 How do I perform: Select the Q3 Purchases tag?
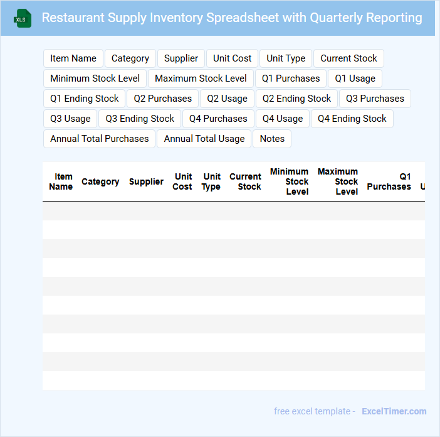tap(375, 99)
